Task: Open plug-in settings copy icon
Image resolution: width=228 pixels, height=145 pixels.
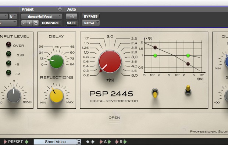Action: pos(36,23)
